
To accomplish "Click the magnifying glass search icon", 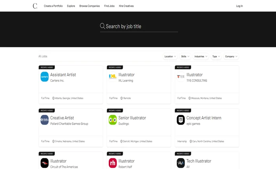I will pyautogui.click(x=102, y=26).
